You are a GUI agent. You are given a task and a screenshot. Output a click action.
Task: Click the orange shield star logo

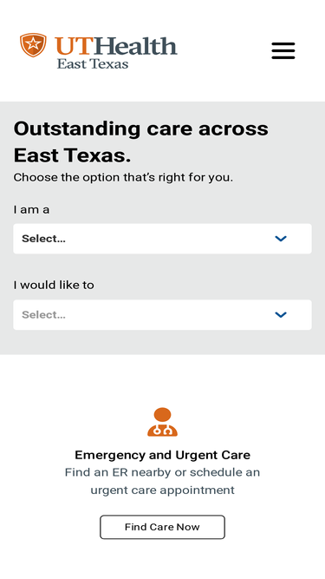pyautogui.click(x=33, y=44)
